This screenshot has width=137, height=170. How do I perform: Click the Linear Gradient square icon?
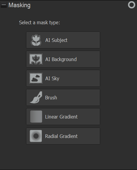(x=36, y=116)
